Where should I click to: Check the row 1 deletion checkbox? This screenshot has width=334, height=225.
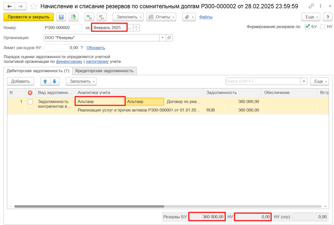click(x=30, y=102)
